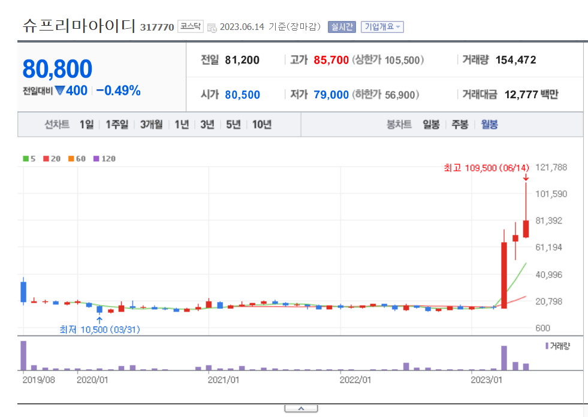The width and height of the screenshot is (588, 417).
Task: Click the red 20 moving average swatch
Action: 46,159
